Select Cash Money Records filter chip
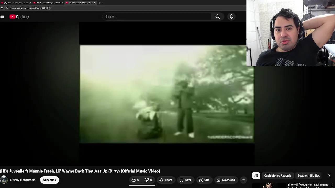 pos(278,176)
